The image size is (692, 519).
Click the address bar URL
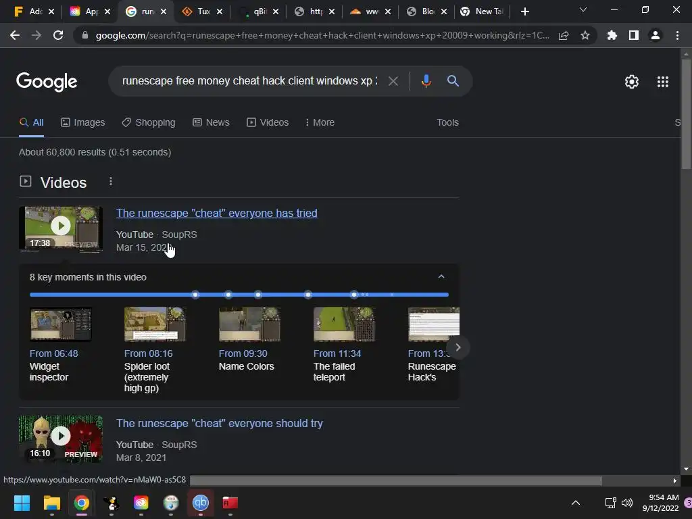(322, 35)
